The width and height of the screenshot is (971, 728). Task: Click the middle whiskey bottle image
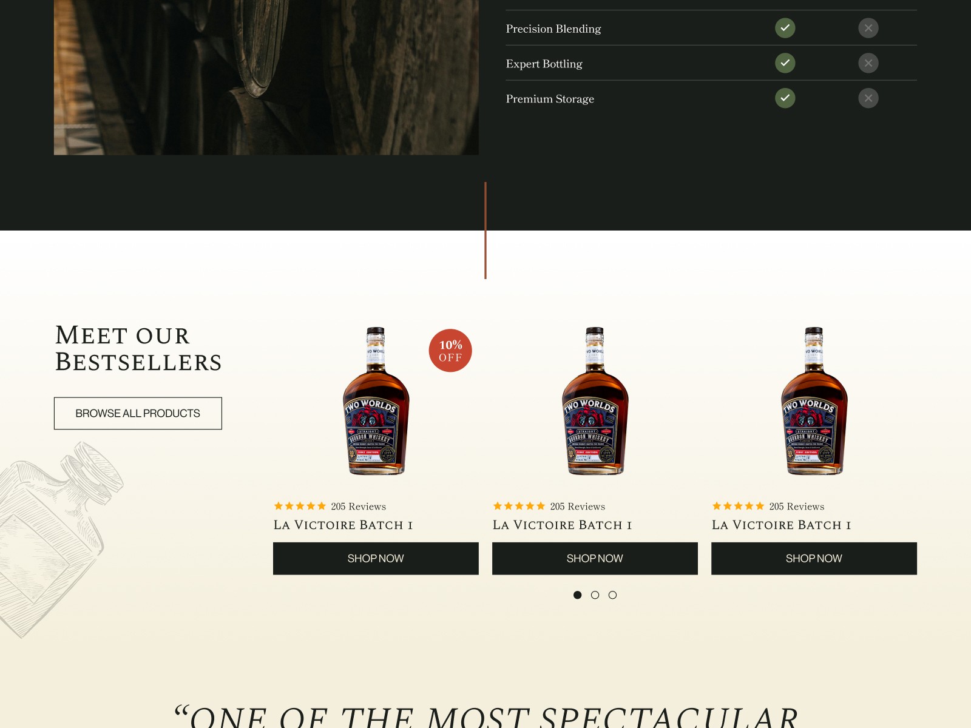(x=595, y=401)
